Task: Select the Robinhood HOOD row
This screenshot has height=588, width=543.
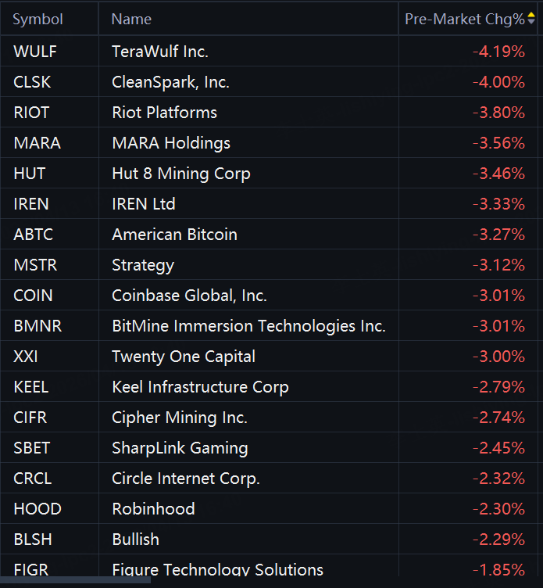Action: pyautogui.click(x=269, y=508)
